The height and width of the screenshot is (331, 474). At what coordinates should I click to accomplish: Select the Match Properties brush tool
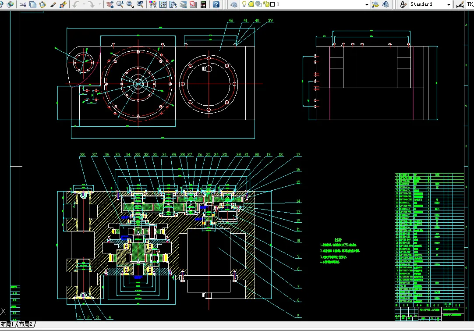[x=53, y=4]
